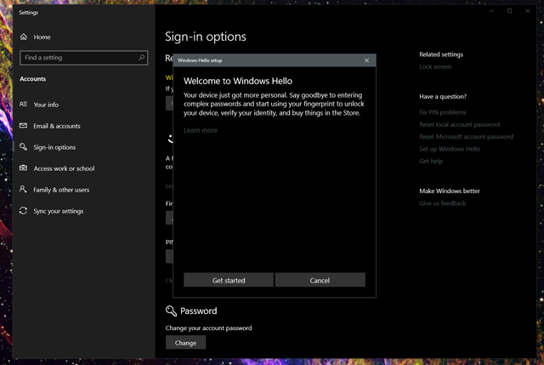Screen dimensions: 544x365
Task: Click the search magnifier icon
Action: 141,58
